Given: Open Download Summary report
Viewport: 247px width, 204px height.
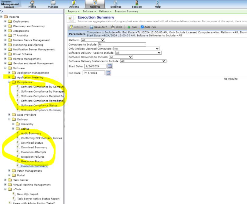Looking at the screenshot, I should tap(34, 147).
